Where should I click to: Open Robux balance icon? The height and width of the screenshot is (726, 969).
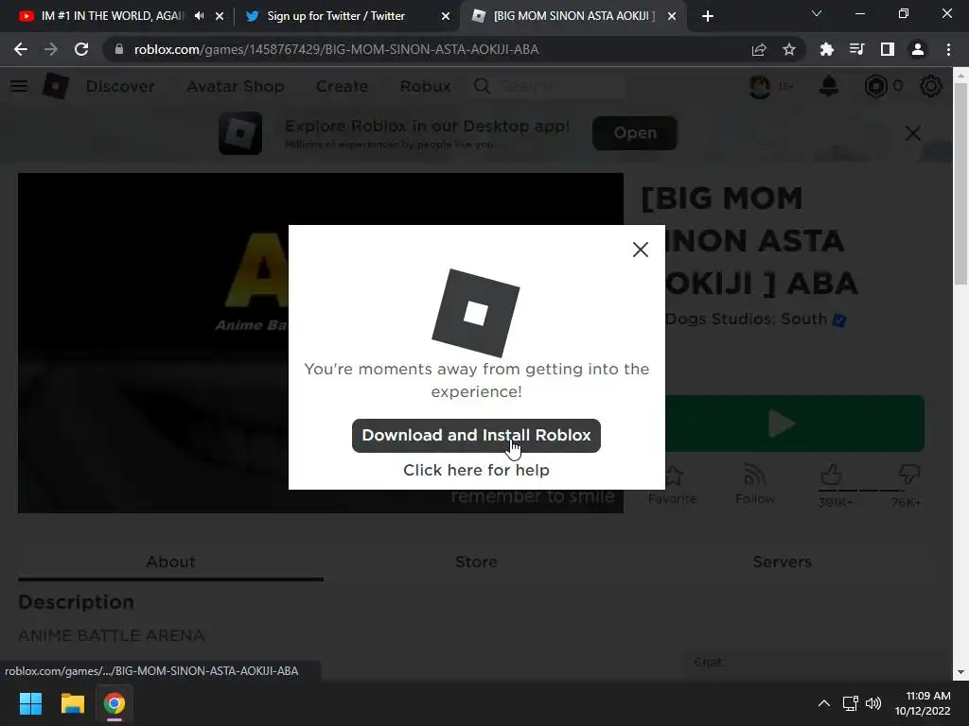tap(875, 86)
